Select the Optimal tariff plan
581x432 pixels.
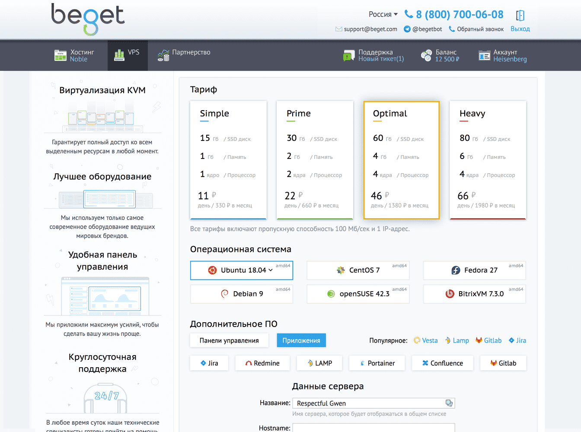click(x=401, y=160)
